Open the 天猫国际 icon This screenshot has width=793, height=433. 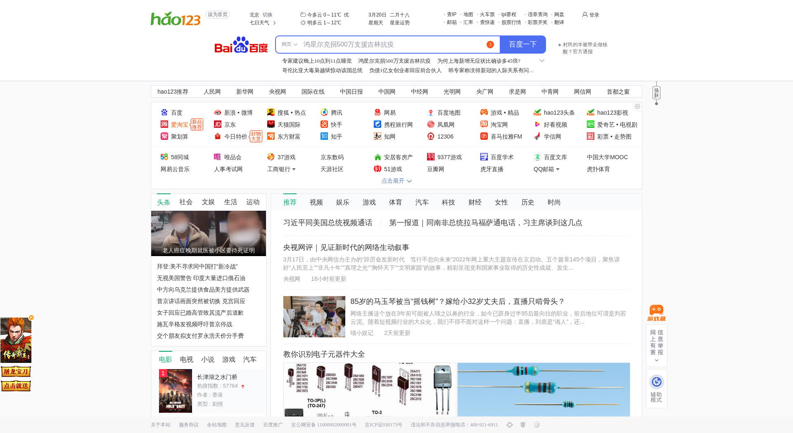(x=271, y=125)
